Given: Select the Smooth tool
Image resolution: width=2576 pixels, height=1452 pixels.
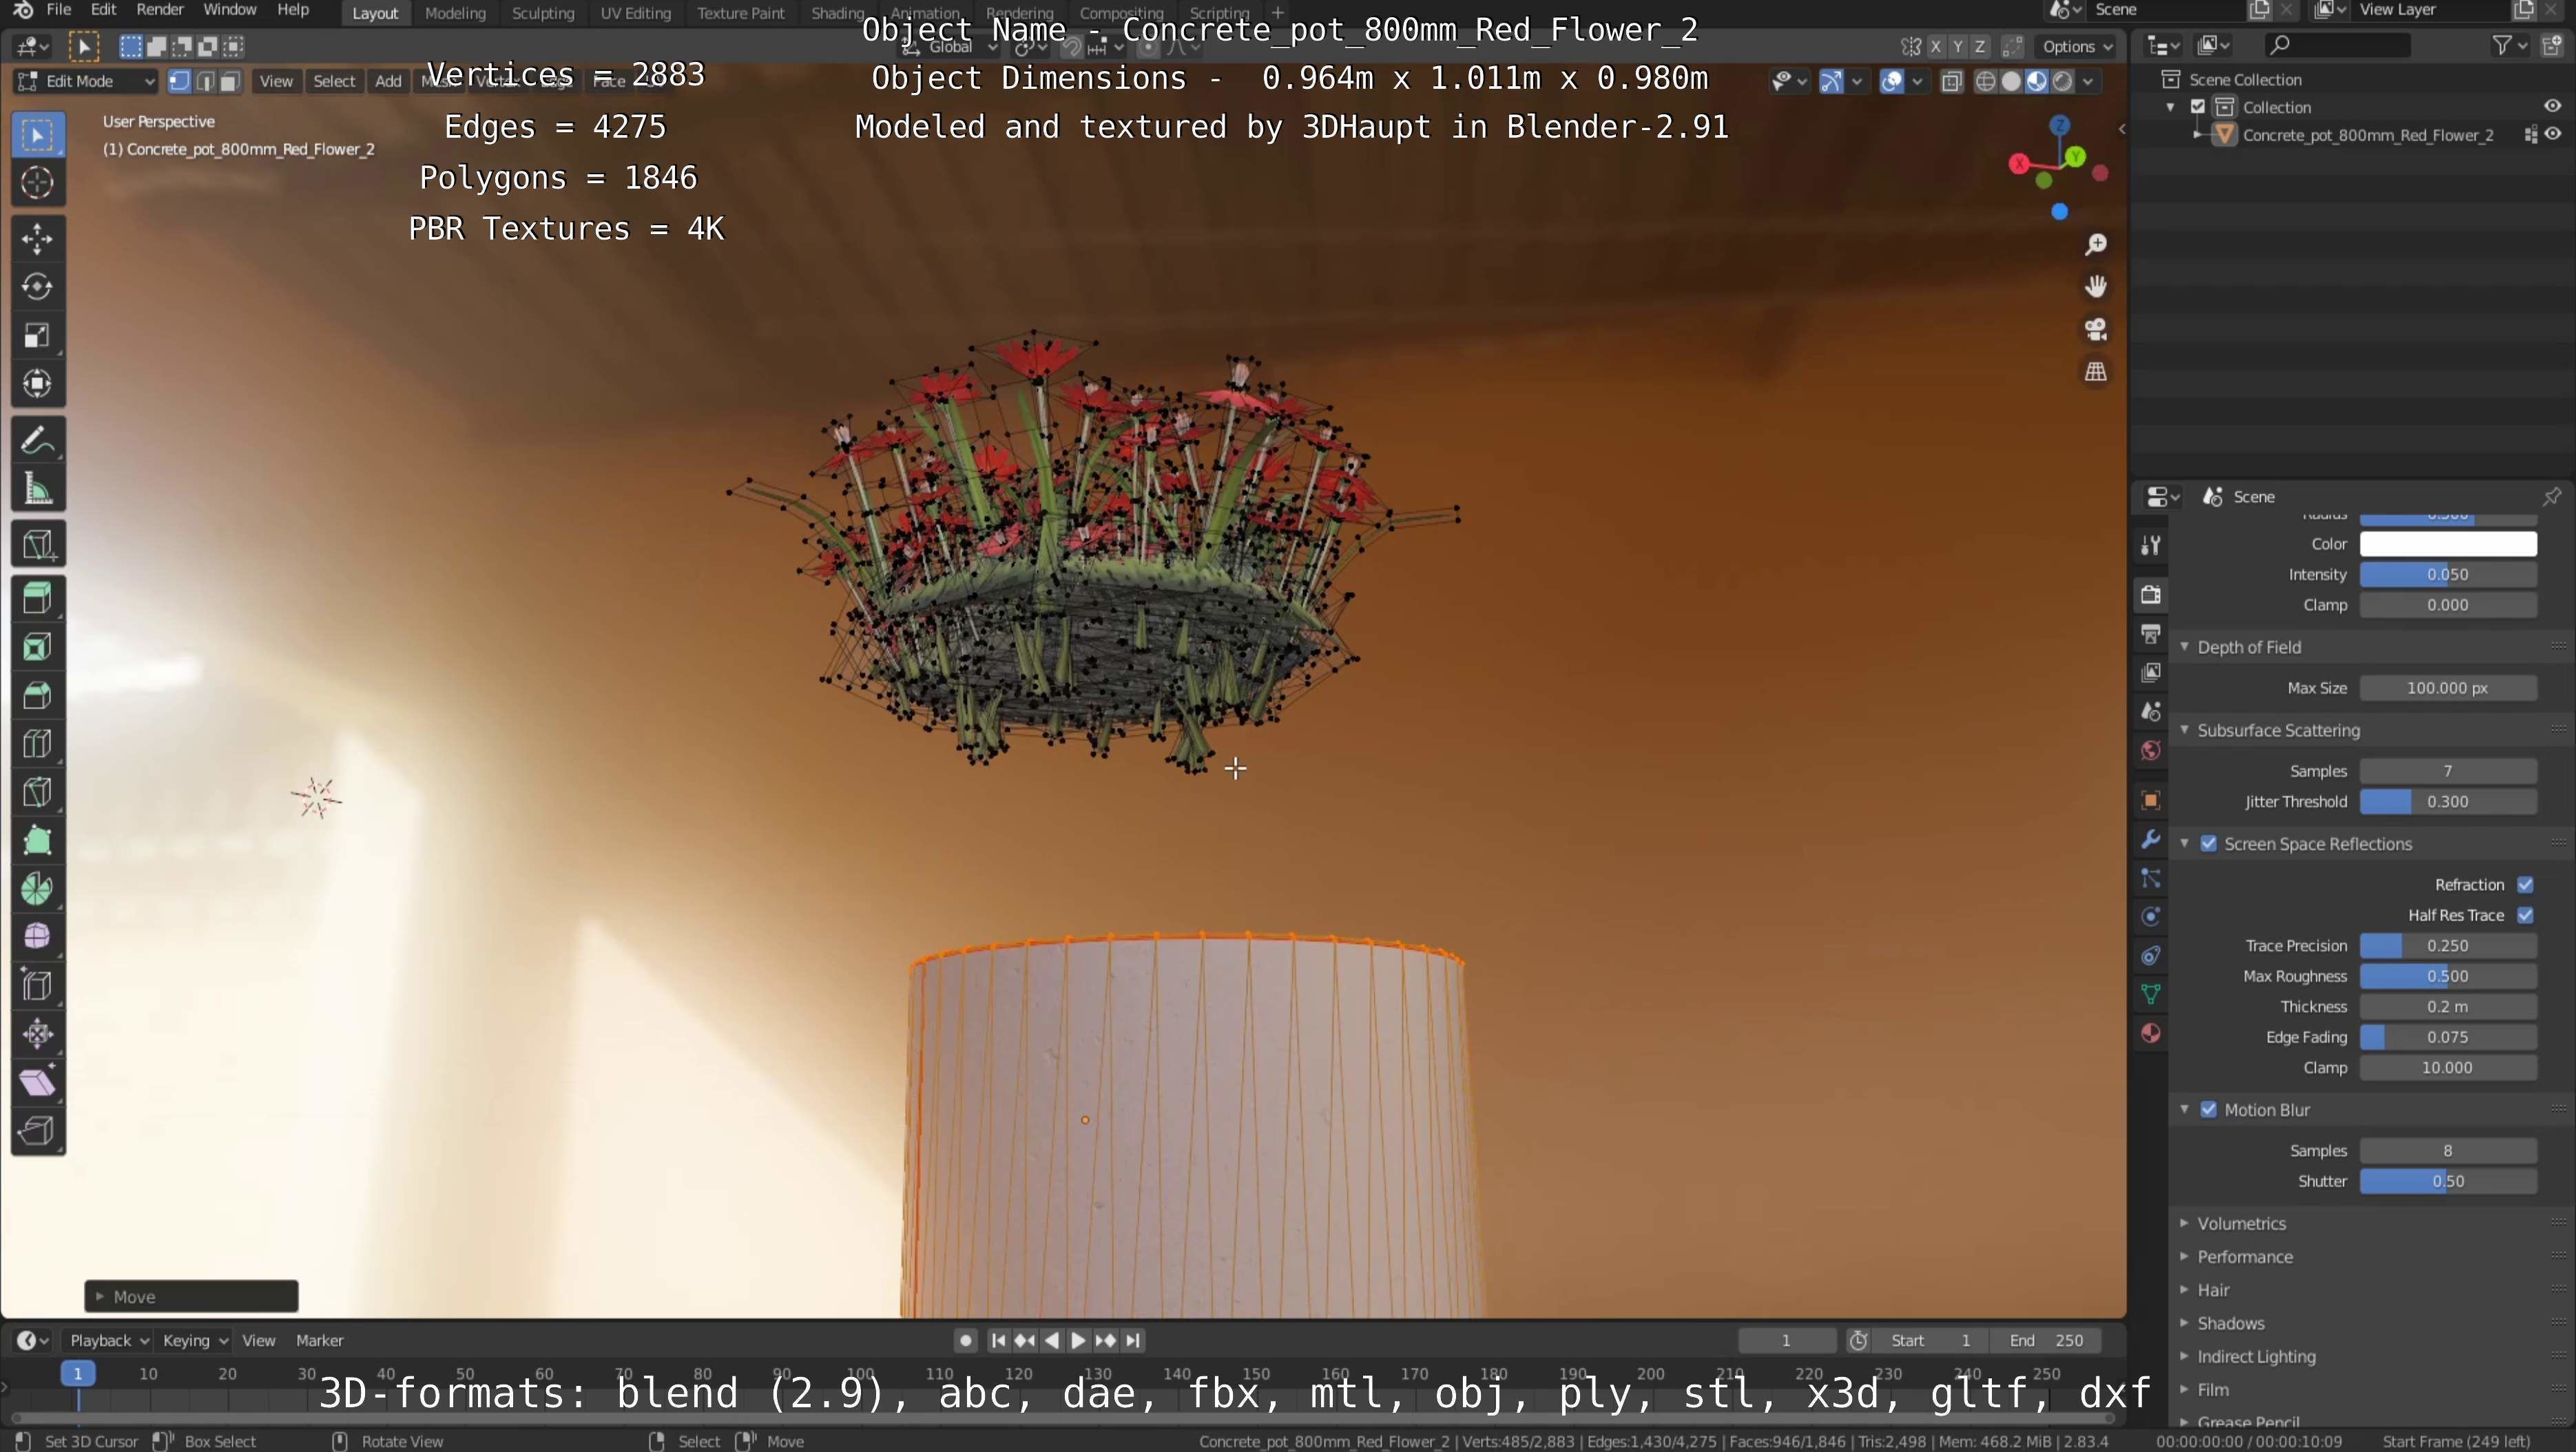Looking at the screenshot, I should [x=38, y=936].
